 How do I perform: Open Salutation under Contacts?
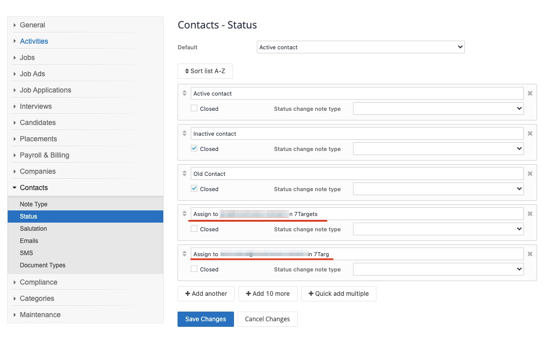click(34, 229)
